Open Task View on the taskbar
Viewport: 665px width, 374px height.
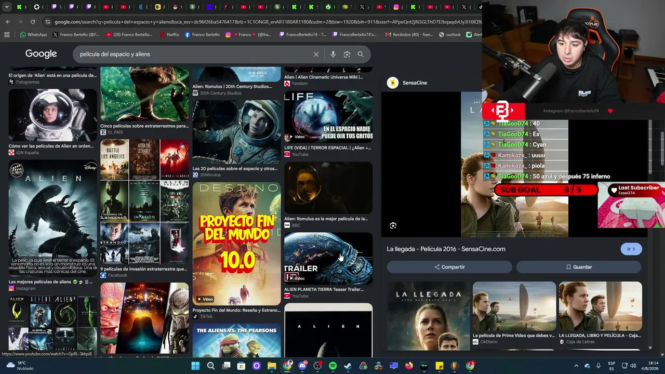click(x=226, y=366)
